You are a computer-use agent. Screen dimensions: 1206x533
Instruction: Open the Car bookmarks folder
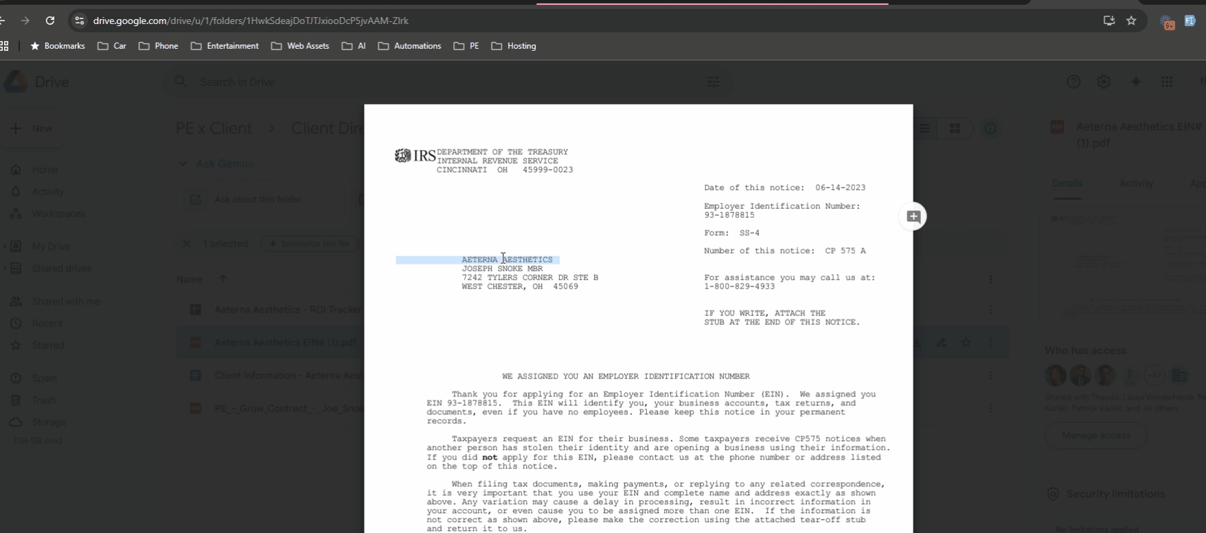(112, 46)
